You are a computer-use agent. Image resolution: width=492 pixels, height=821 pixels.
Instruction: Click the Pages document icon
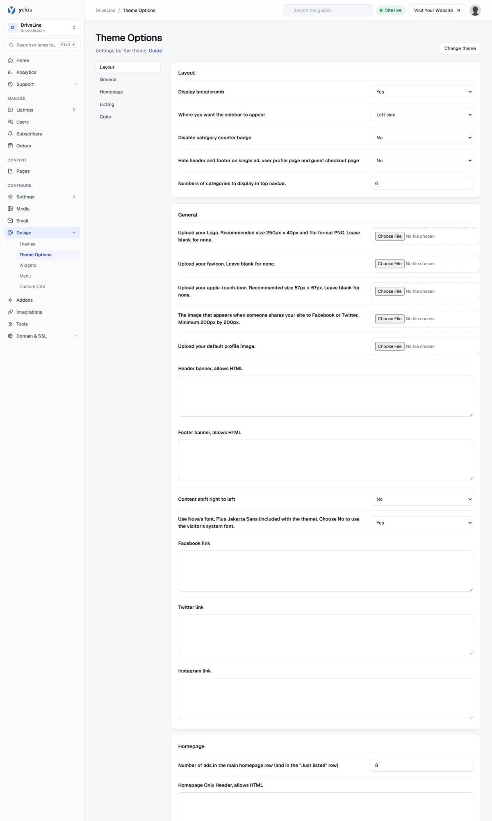10,171
